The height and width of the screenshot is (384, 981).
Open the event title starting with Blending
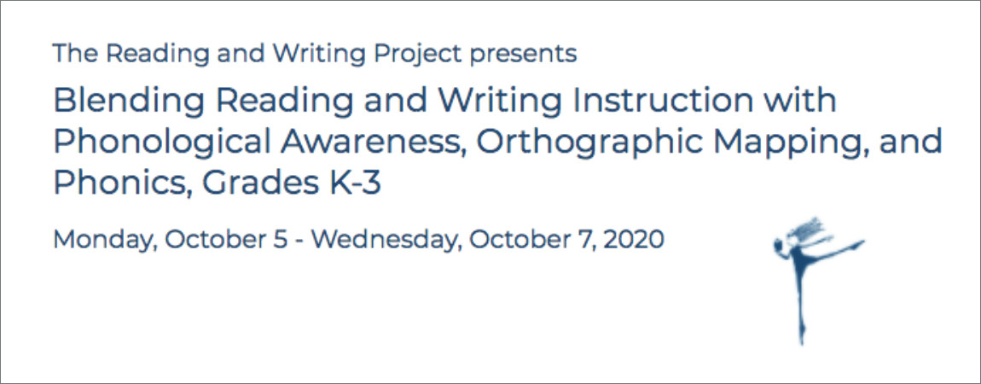point(497,142)
